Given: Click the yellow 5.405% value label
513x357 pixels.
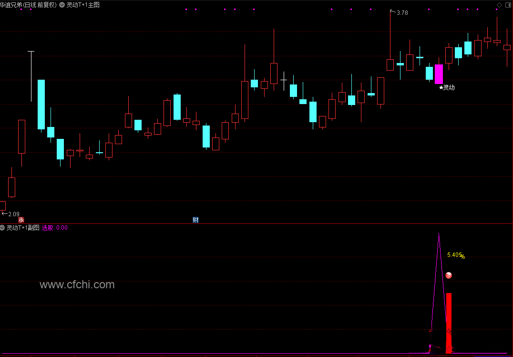Looking at the screenshot, I should pyautogui.click(x=456, y=255).
